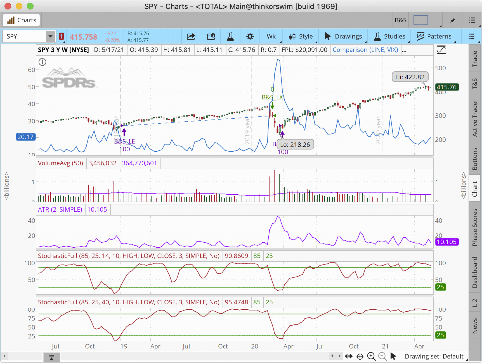Open the L 2 sidebar tab

(x=475, y=303)
